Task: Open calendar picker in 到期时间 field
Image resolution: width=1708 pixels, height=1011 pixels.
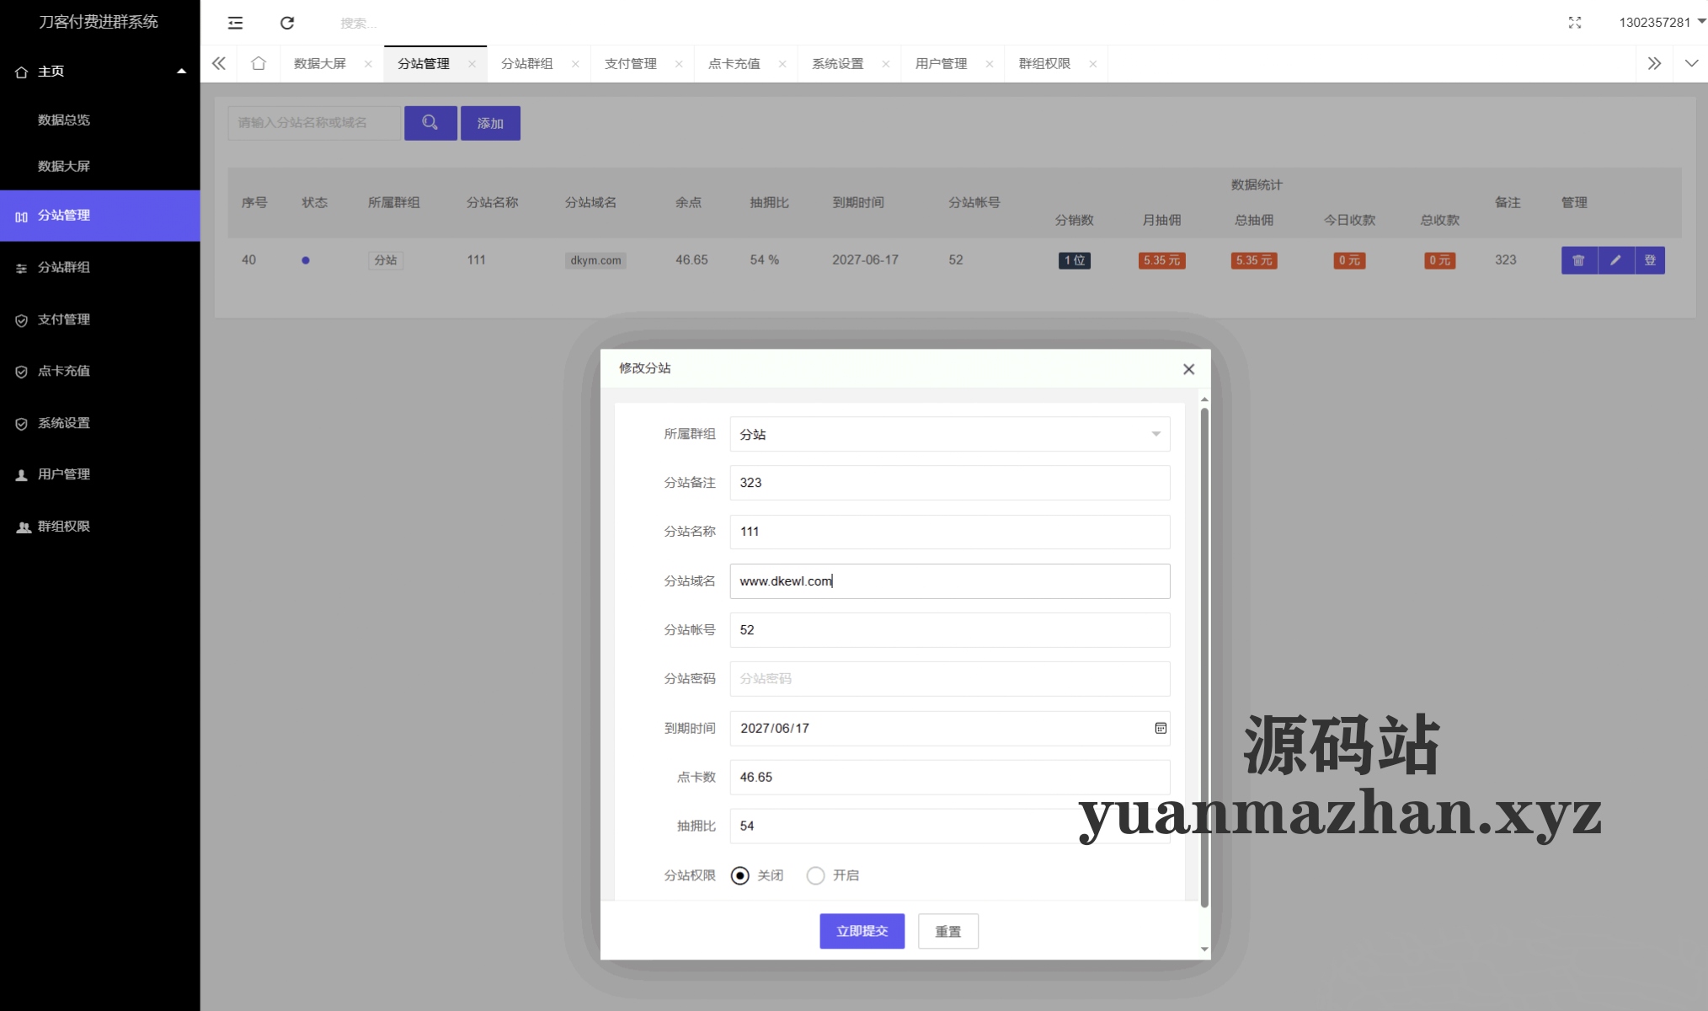Action: point(1160,728)
